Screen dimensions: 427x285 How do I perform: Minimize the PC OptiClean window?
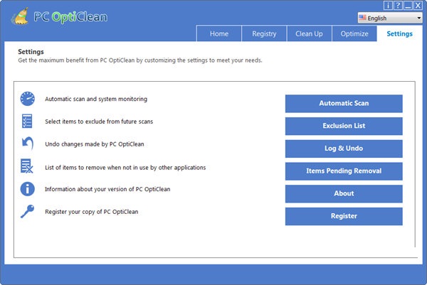(x=408, y=5)
